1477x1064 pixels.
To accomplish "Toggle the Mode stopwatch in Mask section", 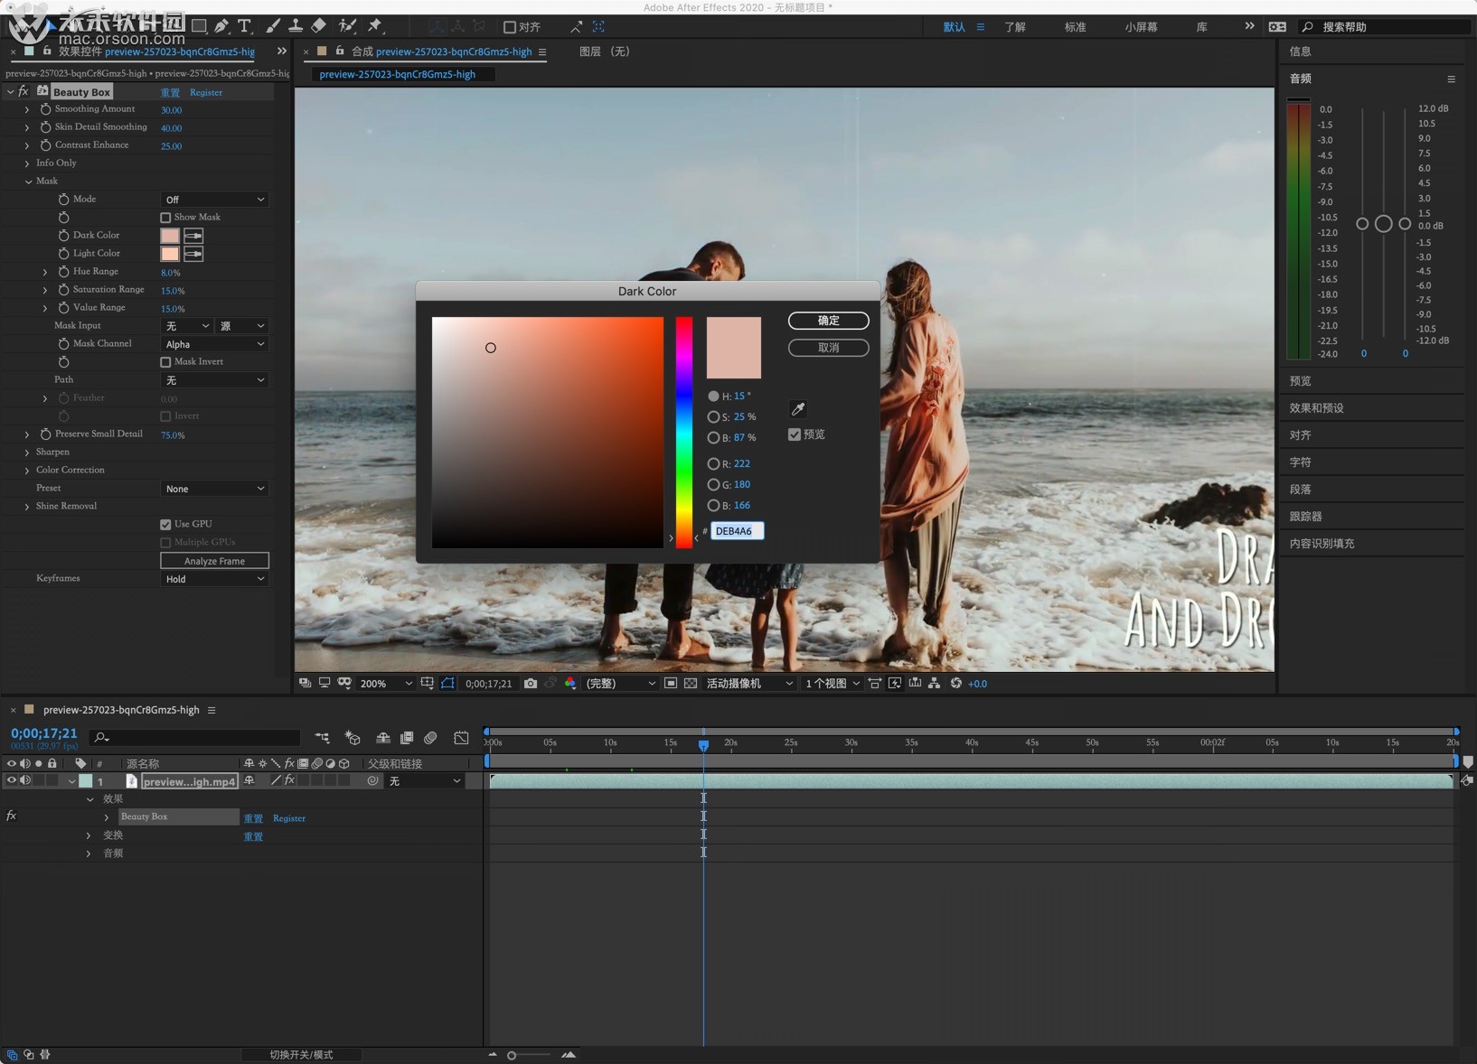I will (63, 200).
